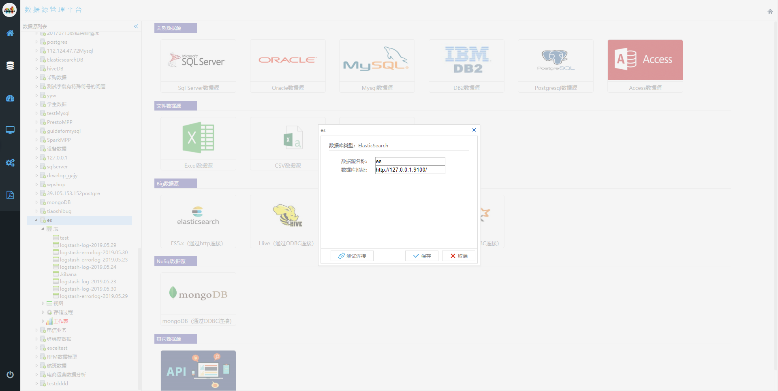Viewport: 778px width, 391px height.
Task: Click the 其它数据源 section header
Action: tap(175, 339)
